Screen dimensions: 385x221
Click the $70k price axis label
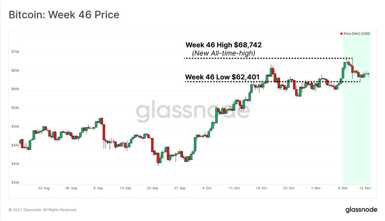15,52
